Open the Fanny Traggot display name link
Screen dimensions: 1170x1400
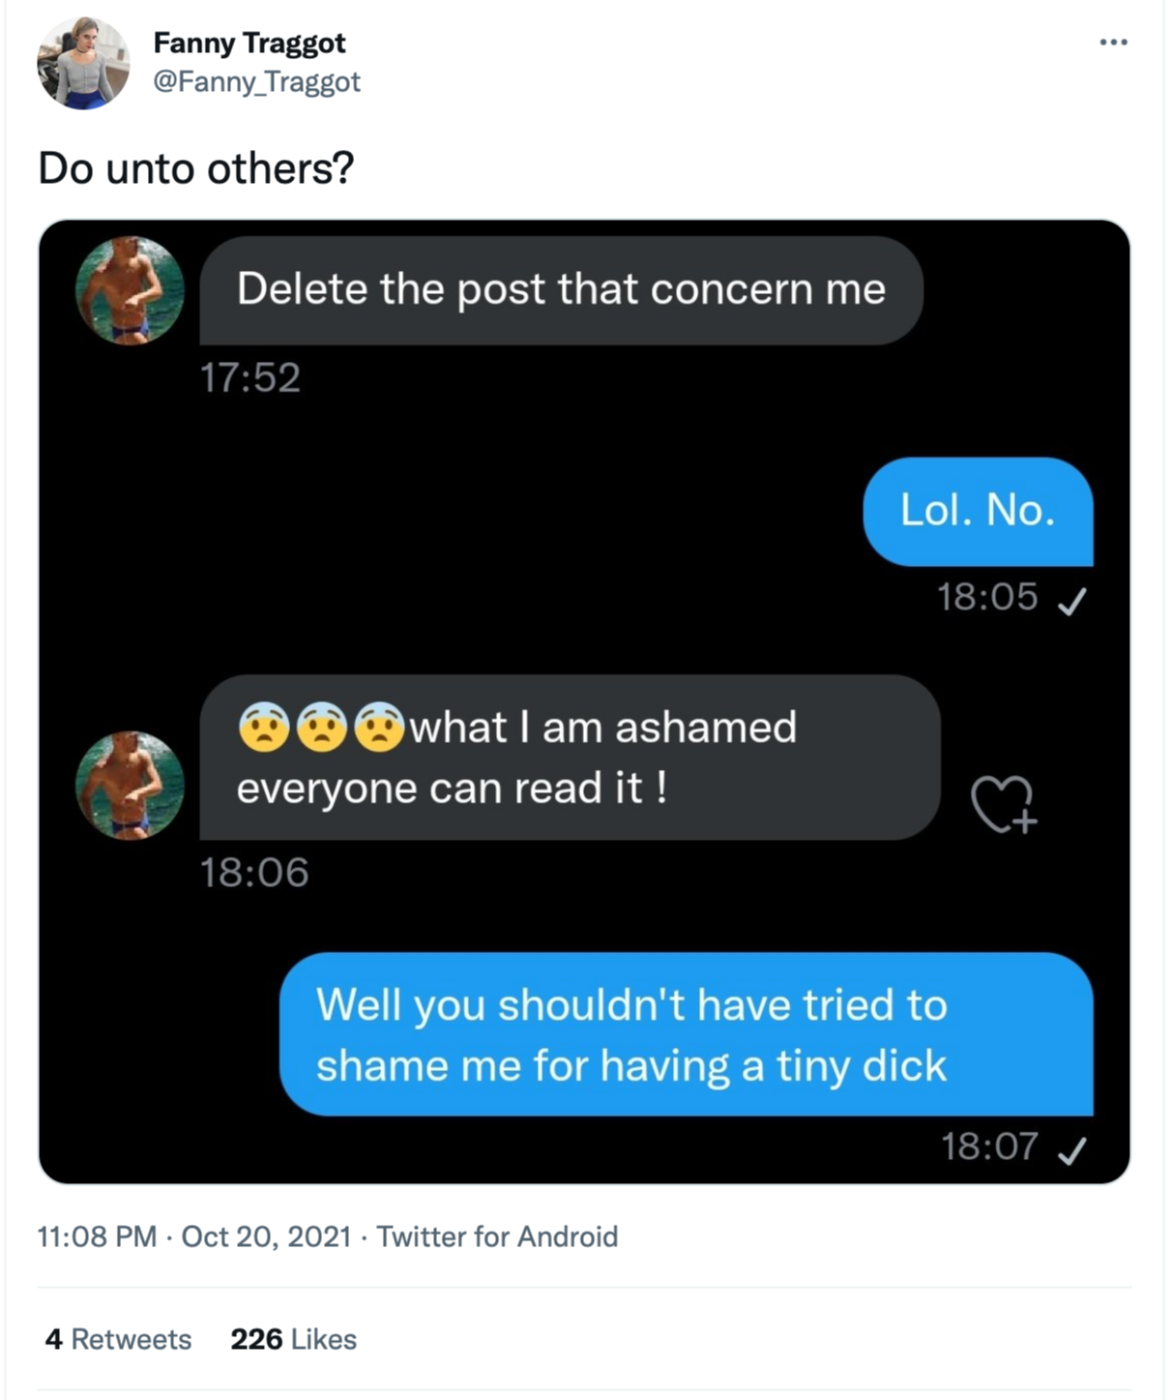(x=249, y=44)
